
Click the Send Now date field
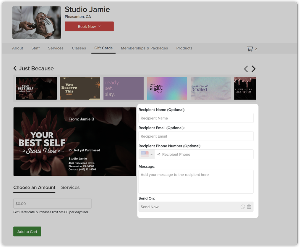(x=196, y=207)
